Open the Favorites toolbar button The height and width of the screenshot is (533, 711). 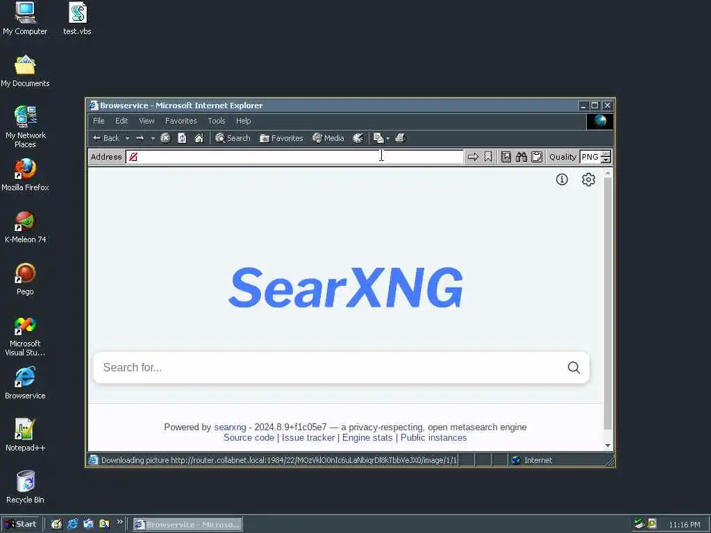pyautogui.click(x=281, y=138)
